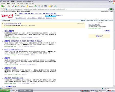Open the Mail icon dropdown arrow

point(41,6)
